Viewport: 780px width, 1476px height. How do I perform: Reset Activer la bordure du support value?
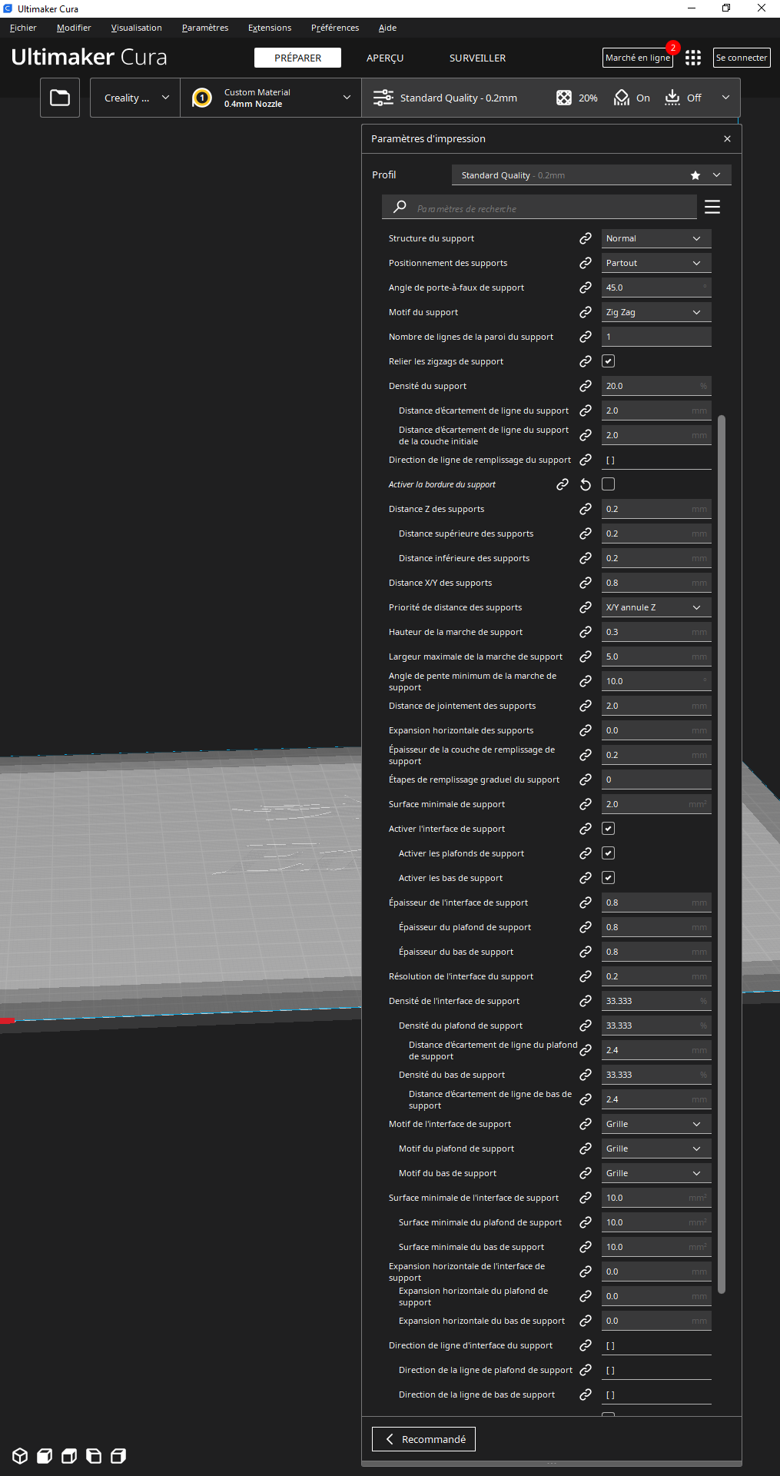pos(586,484)
